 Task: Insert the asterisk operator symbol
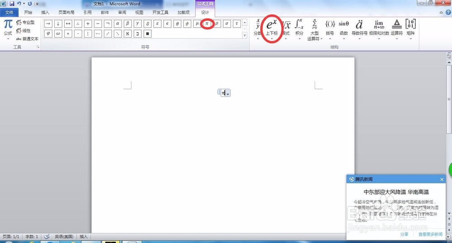click(68, 34)
